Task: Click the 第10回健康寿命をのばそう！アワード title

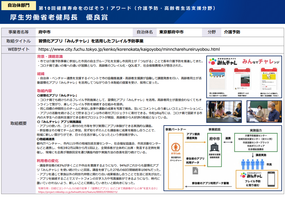Action: pos(127,8)
